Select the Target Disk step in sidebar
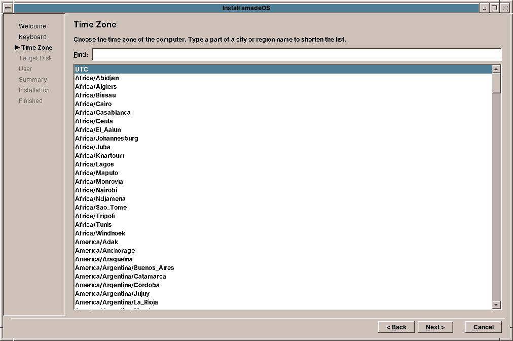The width and height of the screenshot is (513, 341). click(35, 58)
